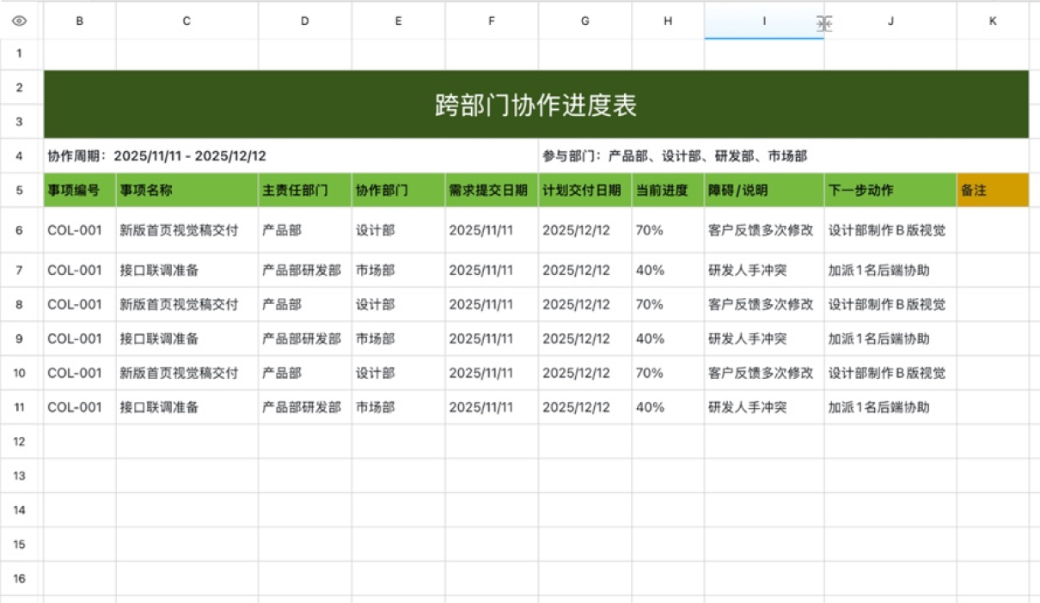
Task: Click the 协作部门 header cell
Action: [x=398, y=191]
